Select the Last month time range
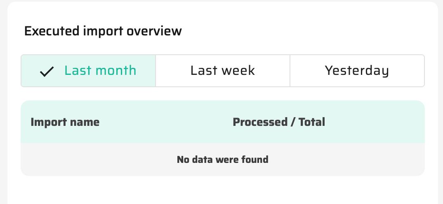 88,71
